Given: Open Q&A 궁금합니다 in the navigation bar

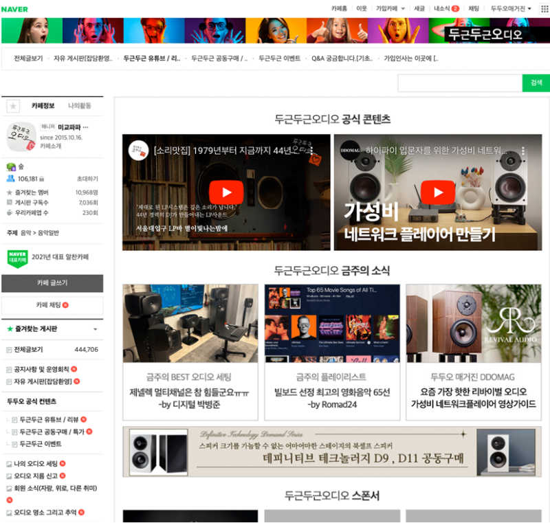Looking at the screenshot, I should (x=342, y=58).
